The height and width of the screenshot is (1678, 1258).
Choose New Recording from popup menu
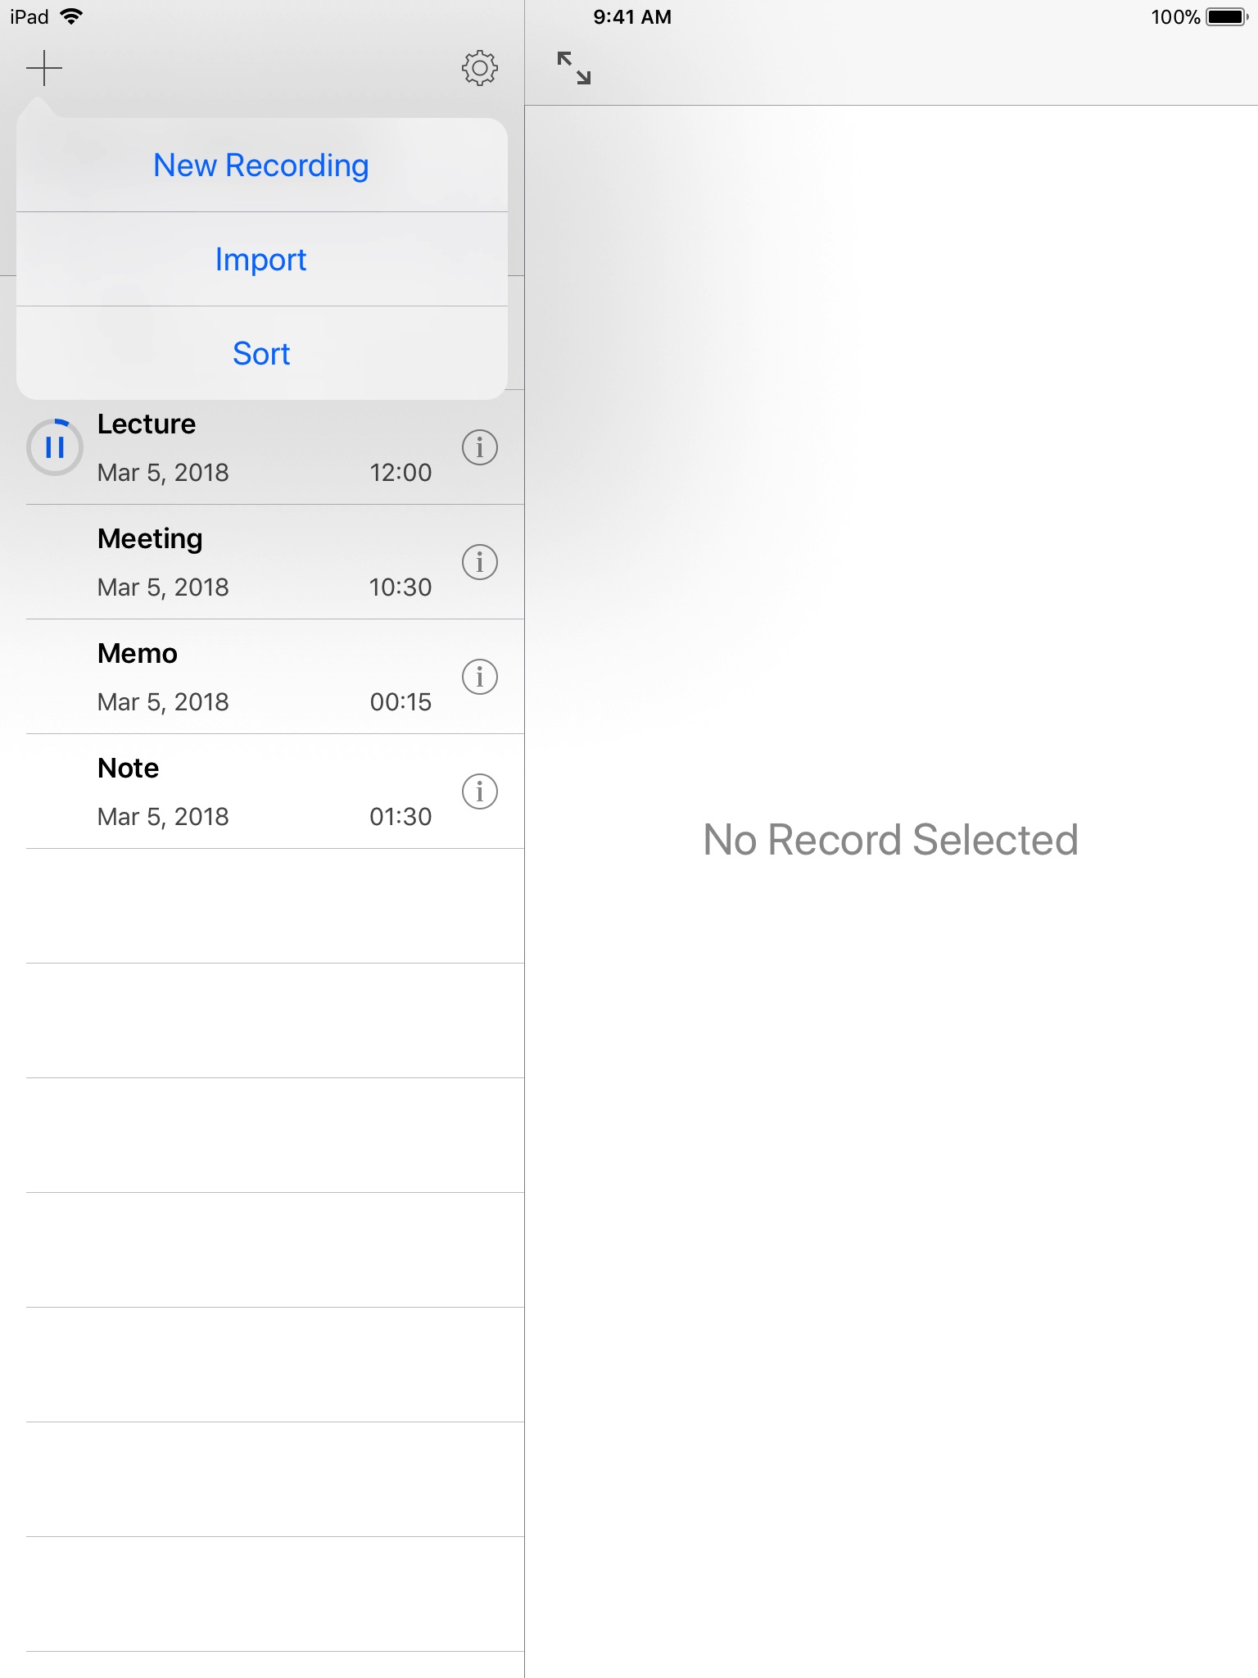[262, 166]
